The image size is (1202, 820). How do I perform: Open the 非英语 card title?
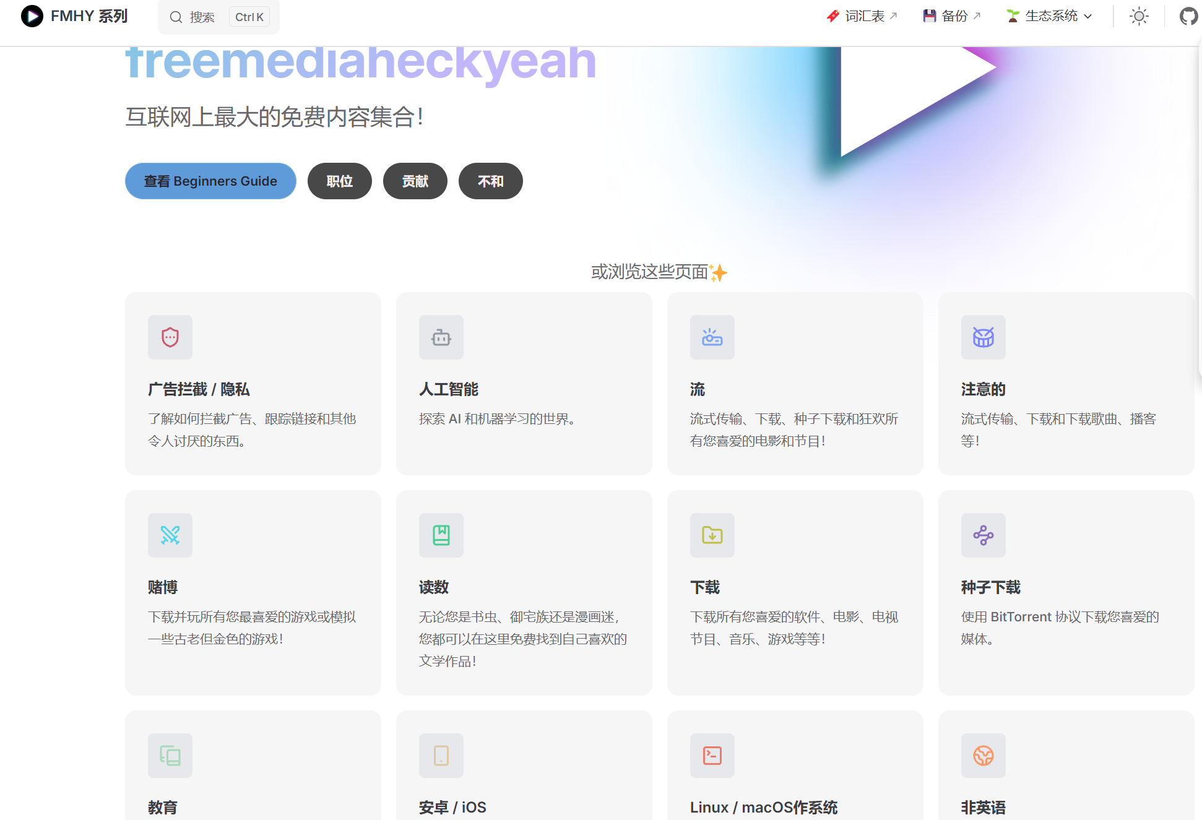(x=984, y=808)
